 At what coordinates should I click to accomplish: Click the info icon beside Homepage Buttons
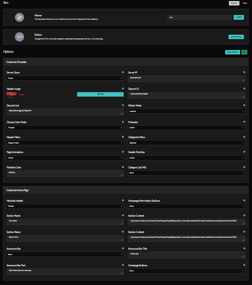(x=244, y=265)
